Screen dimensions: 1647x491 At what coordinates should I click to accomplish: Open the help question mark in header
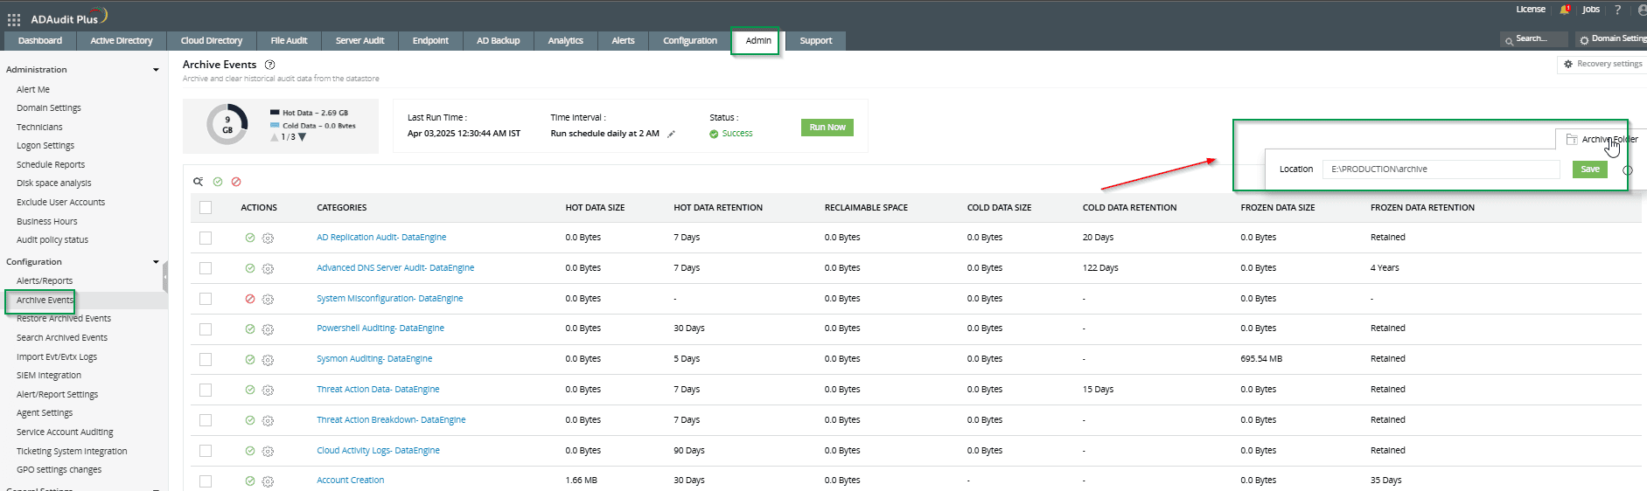tap(1617, 10)
